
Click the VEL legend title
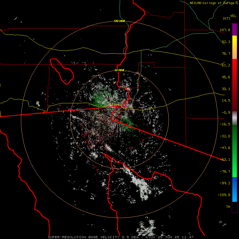[x=233, y=16]
